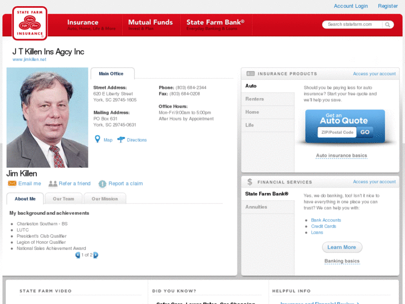
Task: Click the J T Killen Ins Agcy Inc heading
Action: pyautogui.click(x=48, y=52)
